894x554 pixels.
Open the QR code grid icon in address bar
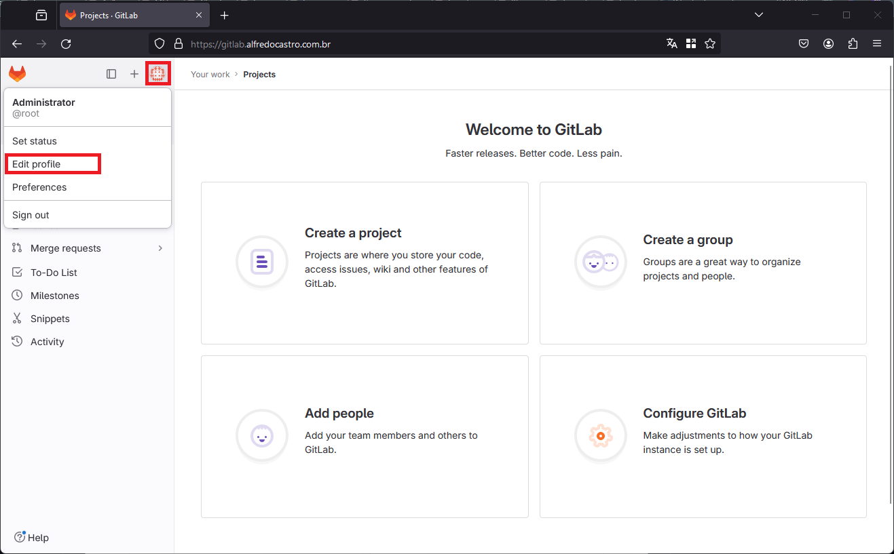point(691,43)
